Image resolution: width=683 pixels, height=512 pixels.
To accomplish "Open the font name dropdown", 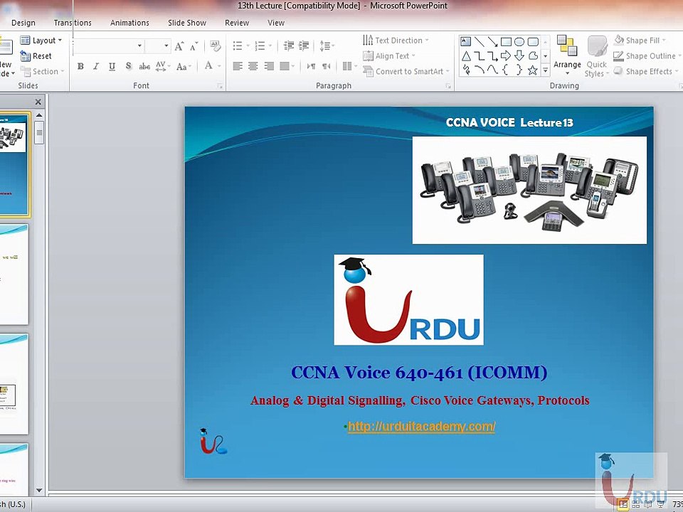I will (139, 46).
